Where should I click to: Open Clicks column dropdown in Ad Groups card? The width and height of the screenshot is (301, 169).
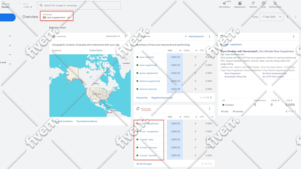(190, 117)
